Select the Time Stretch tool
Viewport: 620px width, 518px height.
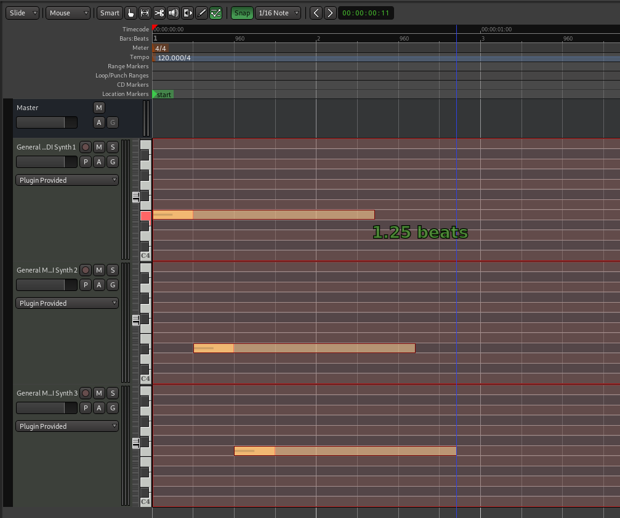point(187,13)
